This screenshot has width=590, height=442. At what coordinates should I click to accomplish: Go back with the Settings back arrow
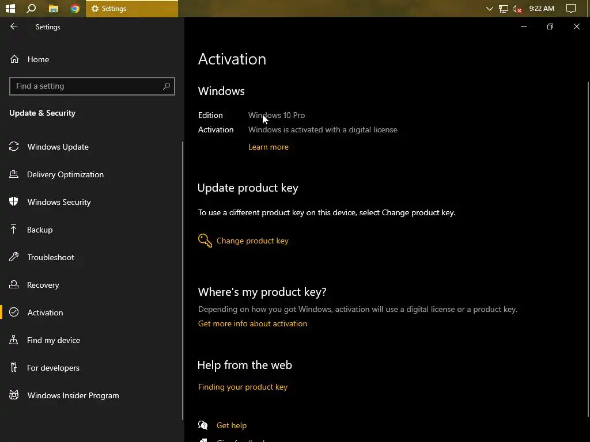(14, 26)
